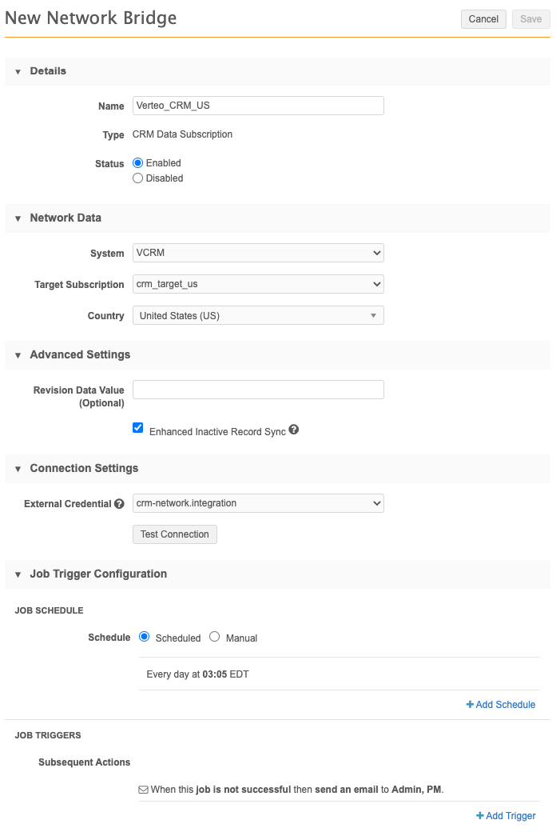This screenshot has height=832, width=556.
Task: Collapse the Advanced Settings section
Action: 18,355
